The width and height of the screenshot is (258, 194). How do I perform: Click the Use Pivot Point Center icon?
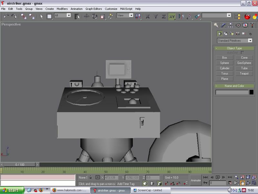pyautogui.click(x=138, y=16)
